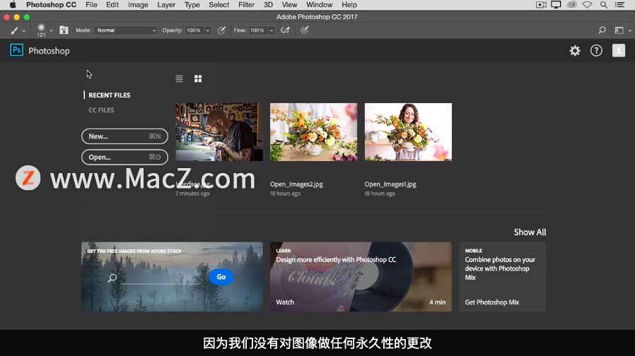Image resolution: width=635 pixels, height=356 pixels.
Task: Click the Open_Images1.jpg file name
Action: 390,184
